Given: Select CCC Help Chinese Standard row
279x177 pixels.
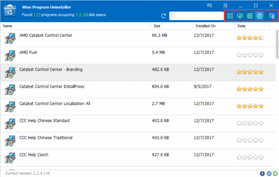Looking at the screenshot, I should 138,124.
